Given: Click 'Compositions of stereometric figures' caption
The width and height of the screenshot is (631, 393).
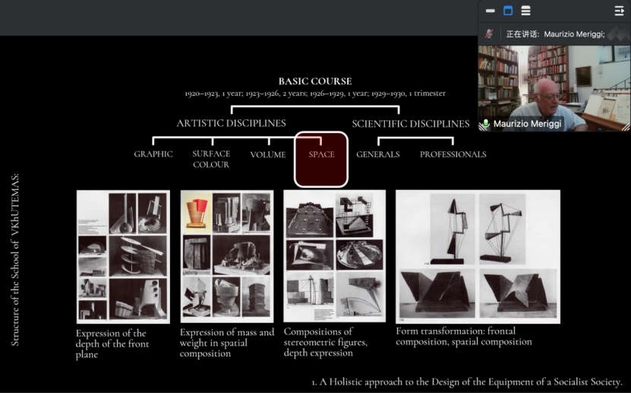Looking at the screenshot, I should click(325, 342).
